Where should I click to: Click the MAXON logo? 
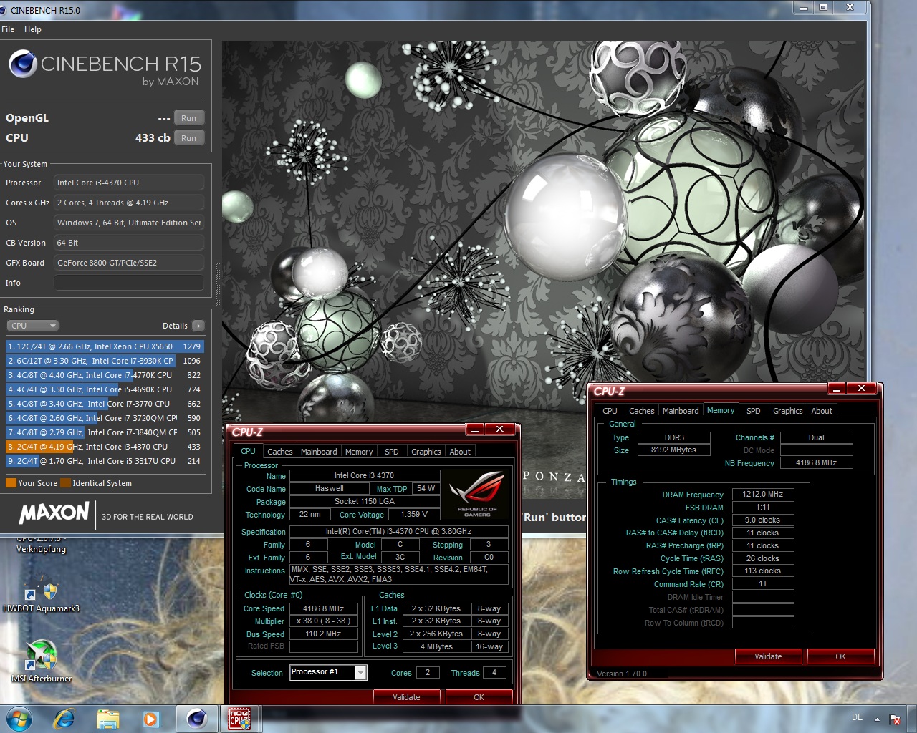(x=54, y=513)
